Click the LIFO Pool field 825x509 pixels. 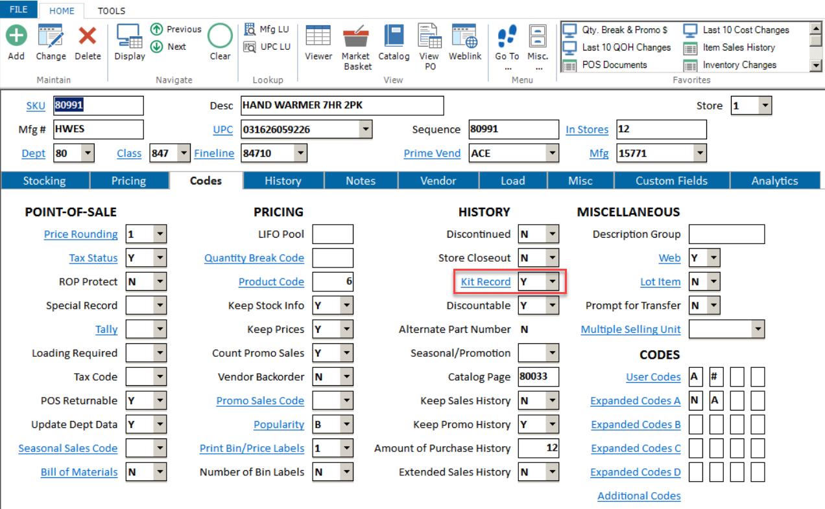333,234
